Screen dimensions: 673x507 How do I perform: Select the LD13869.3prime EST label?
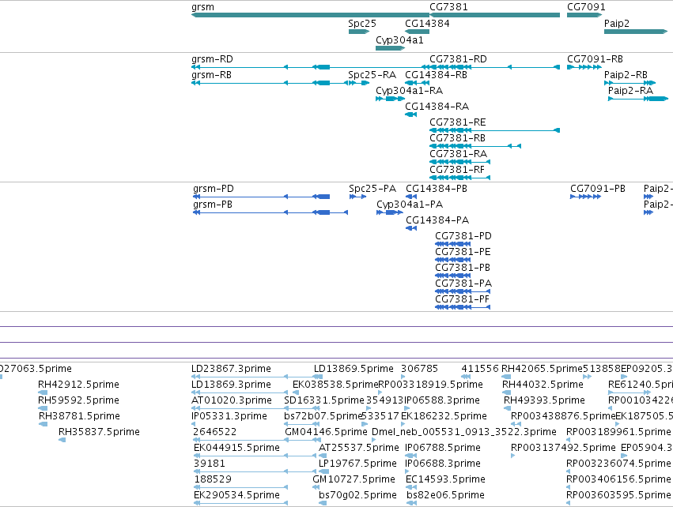(231, 385)
